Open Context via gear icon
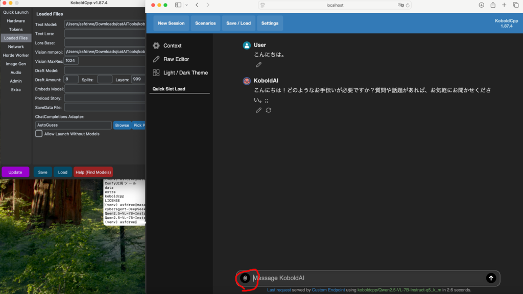Image resolution: width=523 pixels, height=294 pixels. 156,45
